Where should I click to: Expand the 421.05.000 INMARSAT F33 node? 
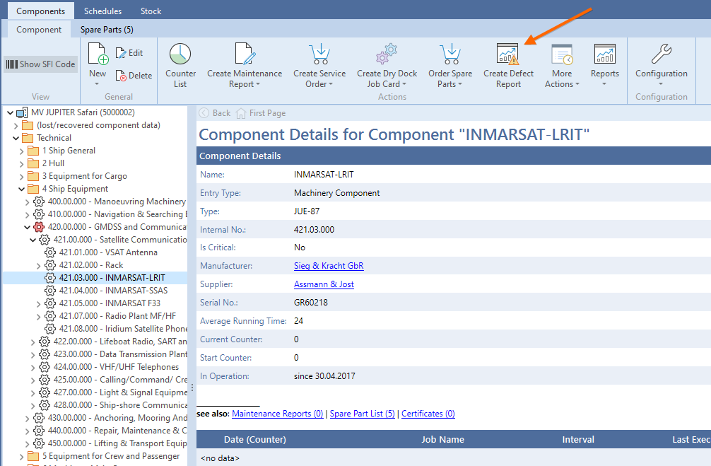pyautogui.click(x=39, y=303)
